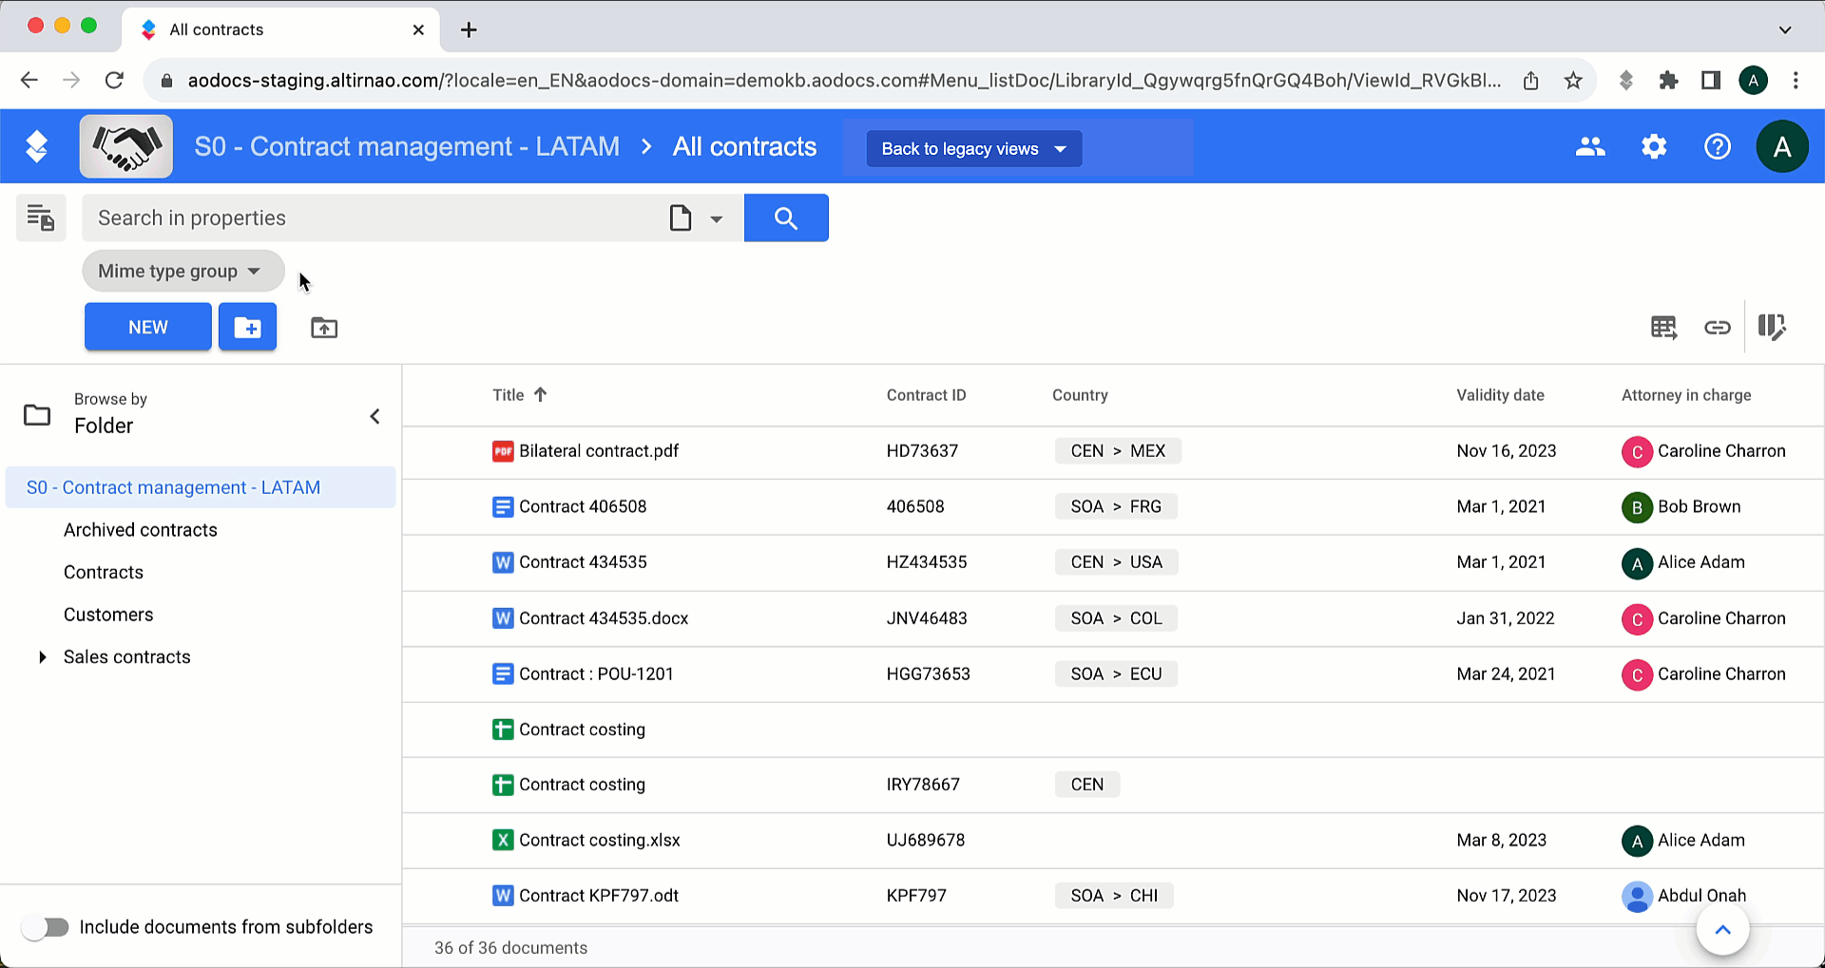The image size is (1825, 968).
Task: Click the S0 - Contract management breadcrumb
Action: point(407,146)
